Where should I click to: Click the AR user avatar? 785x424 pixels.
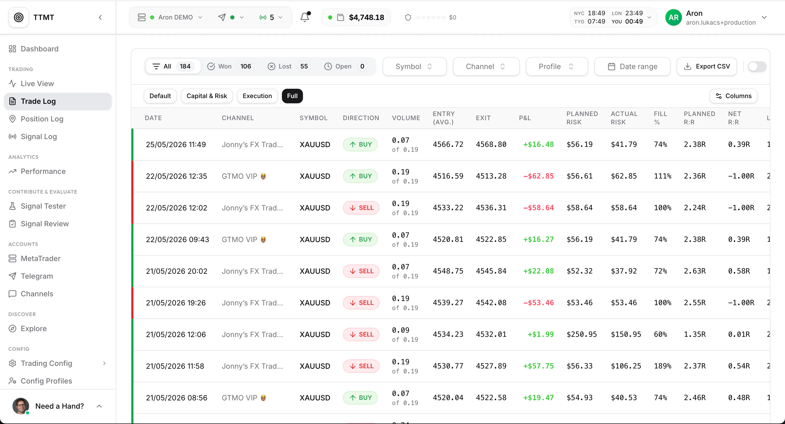pos(673,17)
